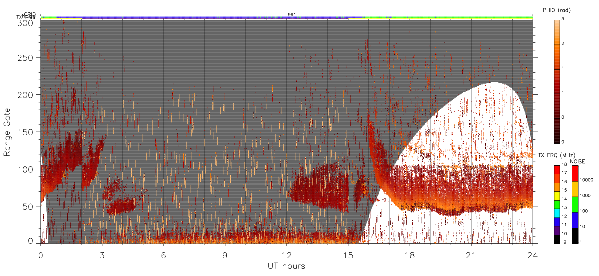Click the cyan segment of TX FRQ bar
This screenshot has height=276, width=599.
pos(557,213)
